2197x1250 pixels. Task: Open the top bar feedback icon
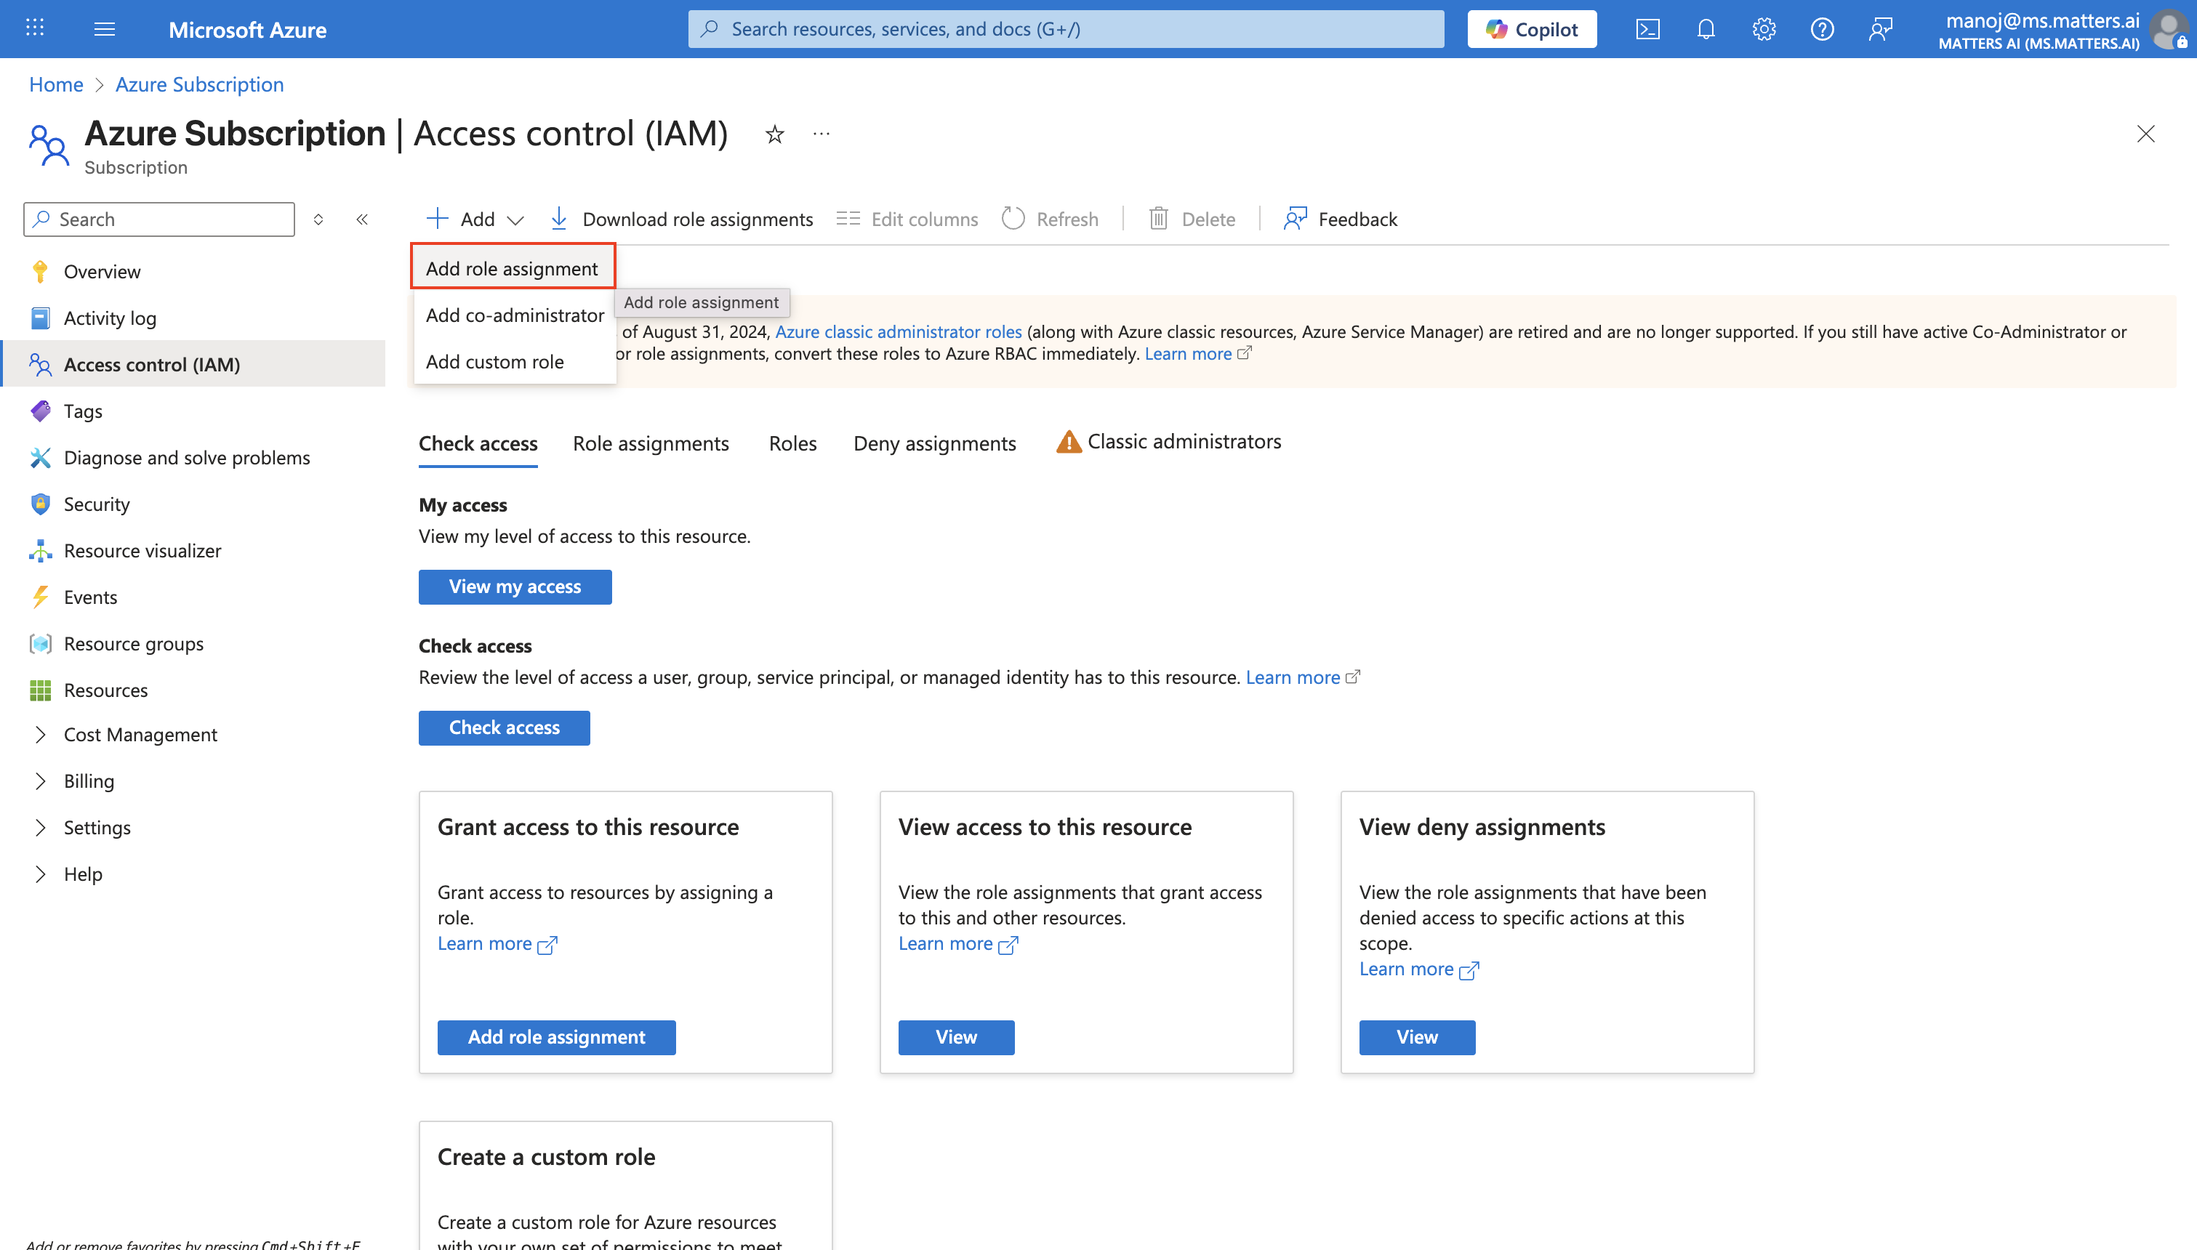(1880, 29)
